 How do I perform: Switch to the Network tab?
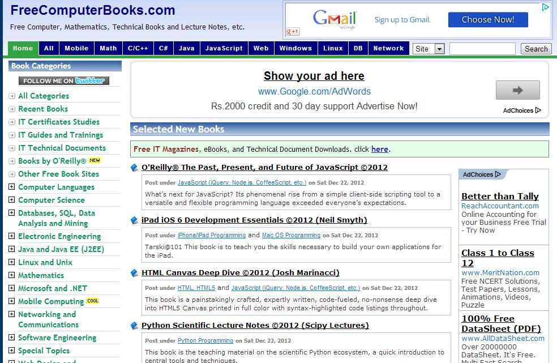pos(389,48)
